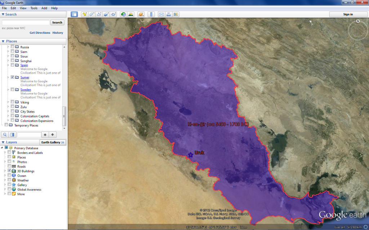Expand the 3D Buildings layer
The width and height of the screenshot is (369, 230).
[5, 171]
